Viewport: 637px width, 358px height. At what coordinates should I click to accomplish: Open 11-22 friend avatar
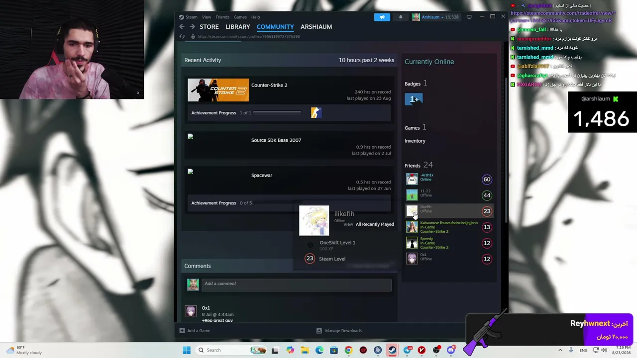(412, 195)
